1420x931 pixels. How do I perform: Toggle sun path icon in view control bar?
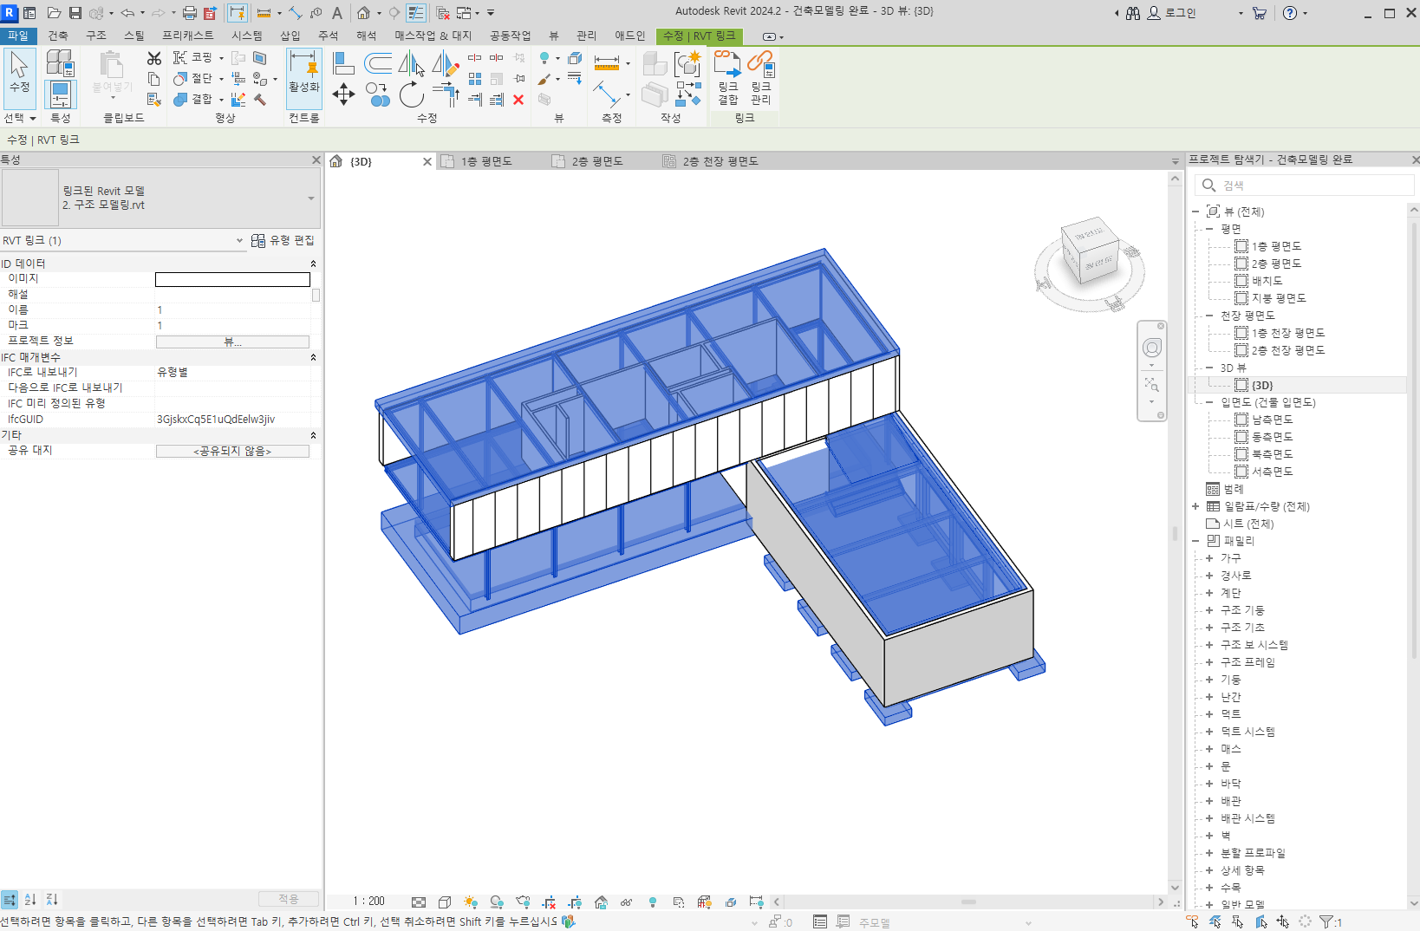(x=471, y=902)
